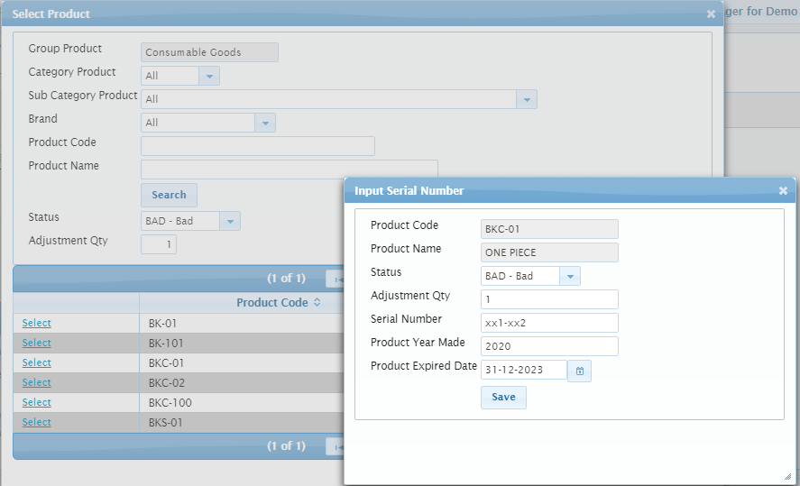Click Input Serial Number title bar

(570, 191)
